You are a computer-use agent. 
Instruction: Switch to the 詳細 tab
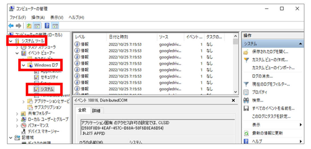point(96,111)
